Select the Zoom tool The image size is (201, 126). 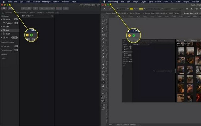point(103,90)
